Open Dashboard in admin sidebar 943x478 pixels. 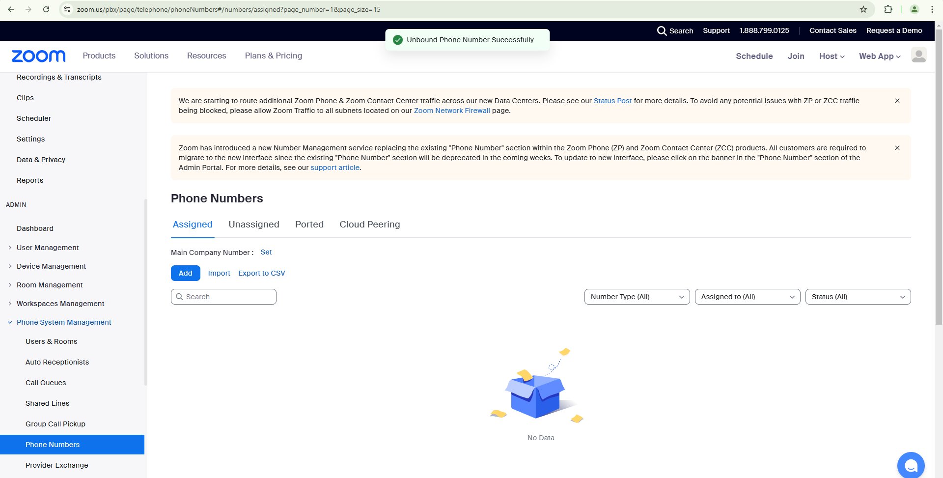coord(35,228)
